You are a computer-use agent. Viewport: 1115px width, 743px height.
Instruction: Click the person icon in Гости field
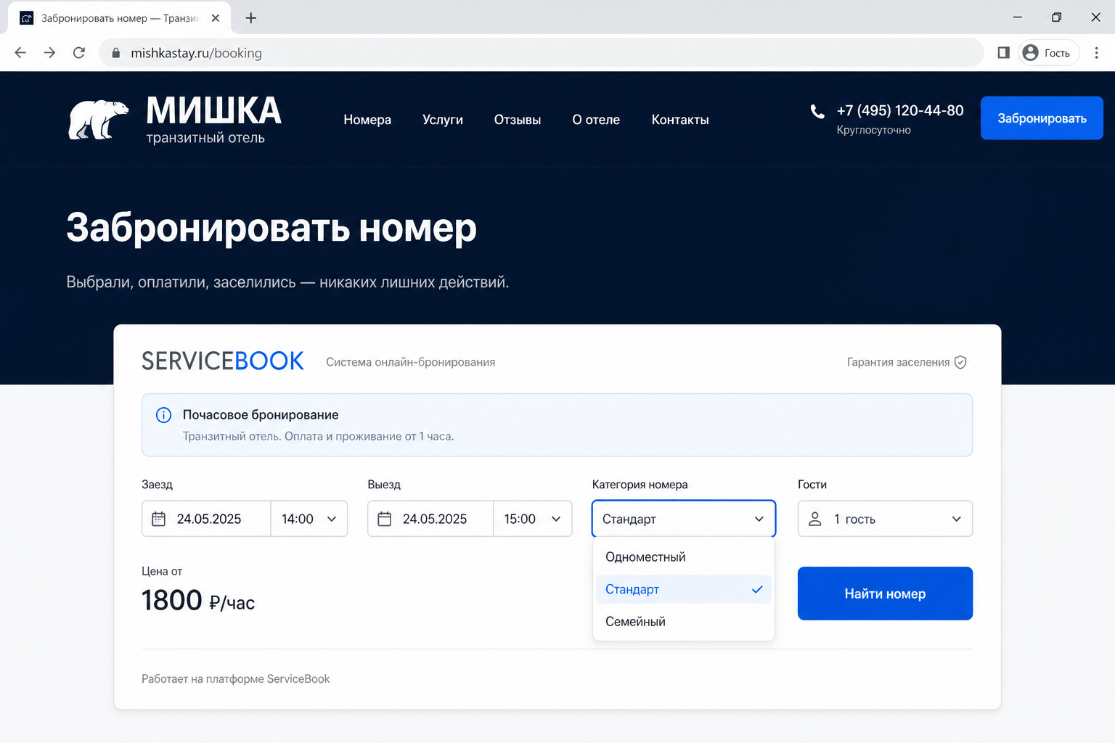tap(815, 519)
